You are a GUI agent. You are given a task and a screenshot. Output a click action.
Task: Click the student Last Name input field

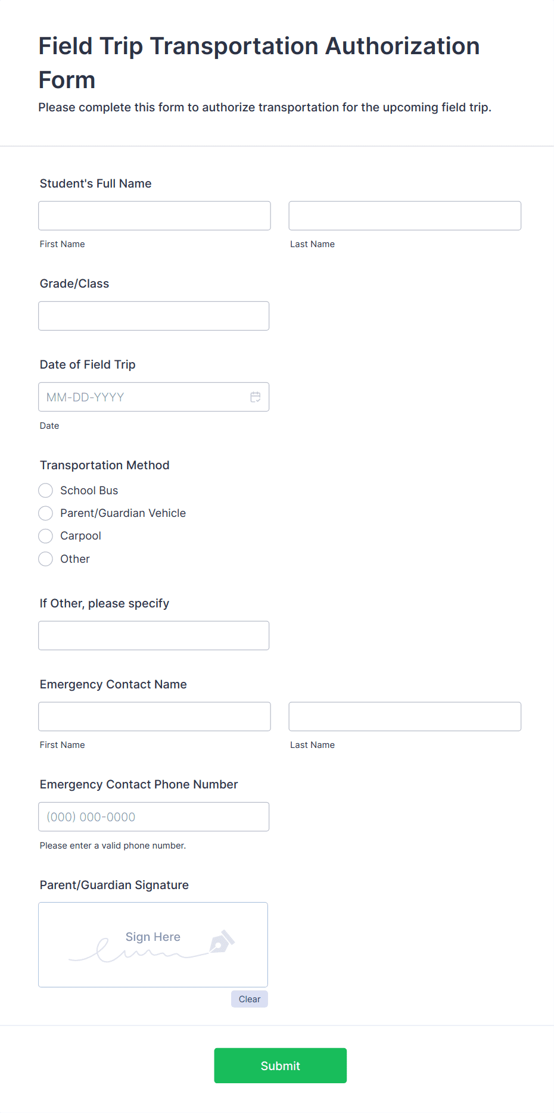404,216
